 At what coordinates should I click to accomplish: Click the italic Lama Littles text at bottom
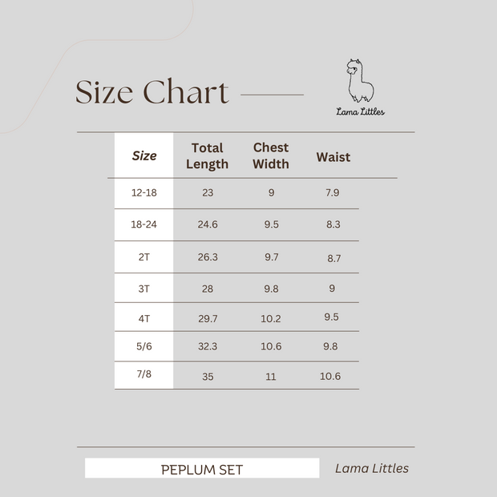(372, 468)
